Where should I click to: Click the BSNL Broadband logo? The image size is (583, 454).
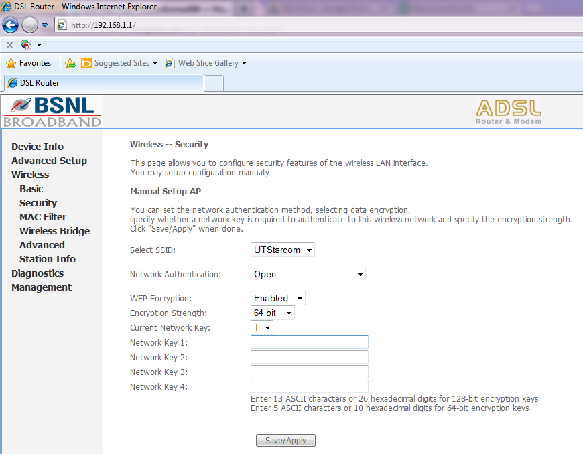click(x=52, y=111)
